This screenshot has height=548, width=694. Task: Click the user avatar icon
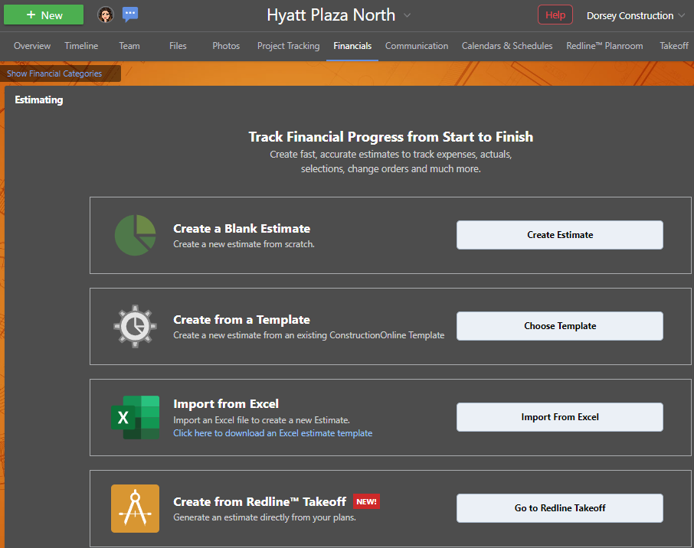[106, 15]
